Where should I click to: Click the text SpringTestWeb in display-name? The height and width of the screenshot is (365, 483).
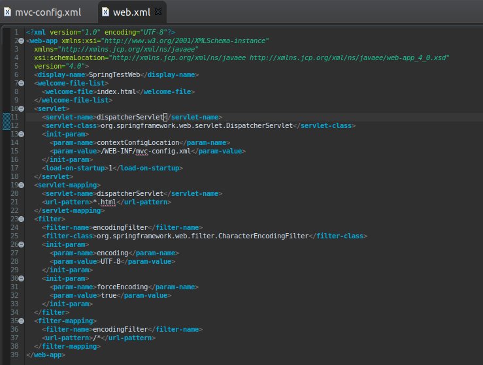pos(114,75)
